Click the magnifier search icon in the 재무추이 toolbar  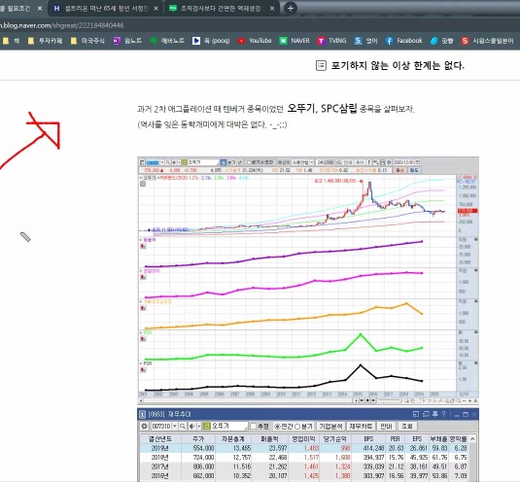point(183,426)
